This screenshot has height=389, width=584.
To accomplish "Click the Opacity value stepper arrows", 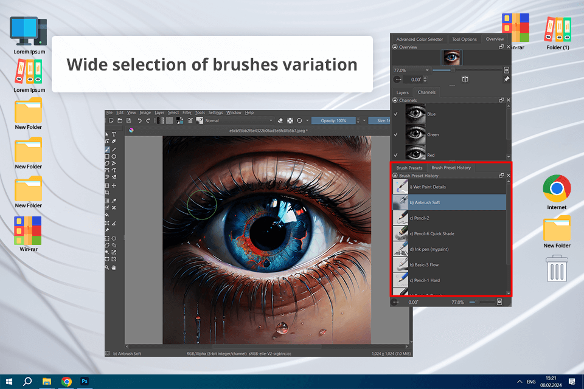I will pyautogui.click(x=358, y=120).
